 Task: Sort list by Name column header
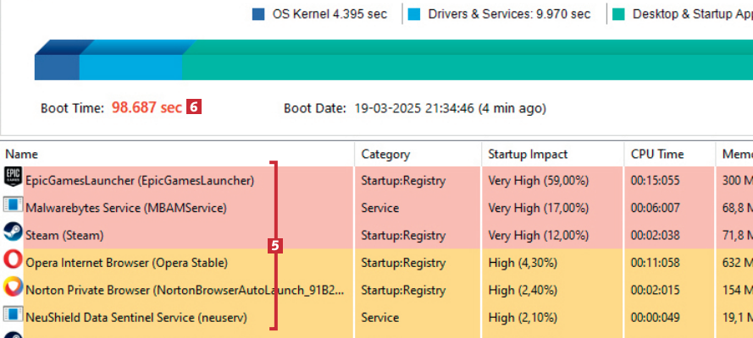22,154
